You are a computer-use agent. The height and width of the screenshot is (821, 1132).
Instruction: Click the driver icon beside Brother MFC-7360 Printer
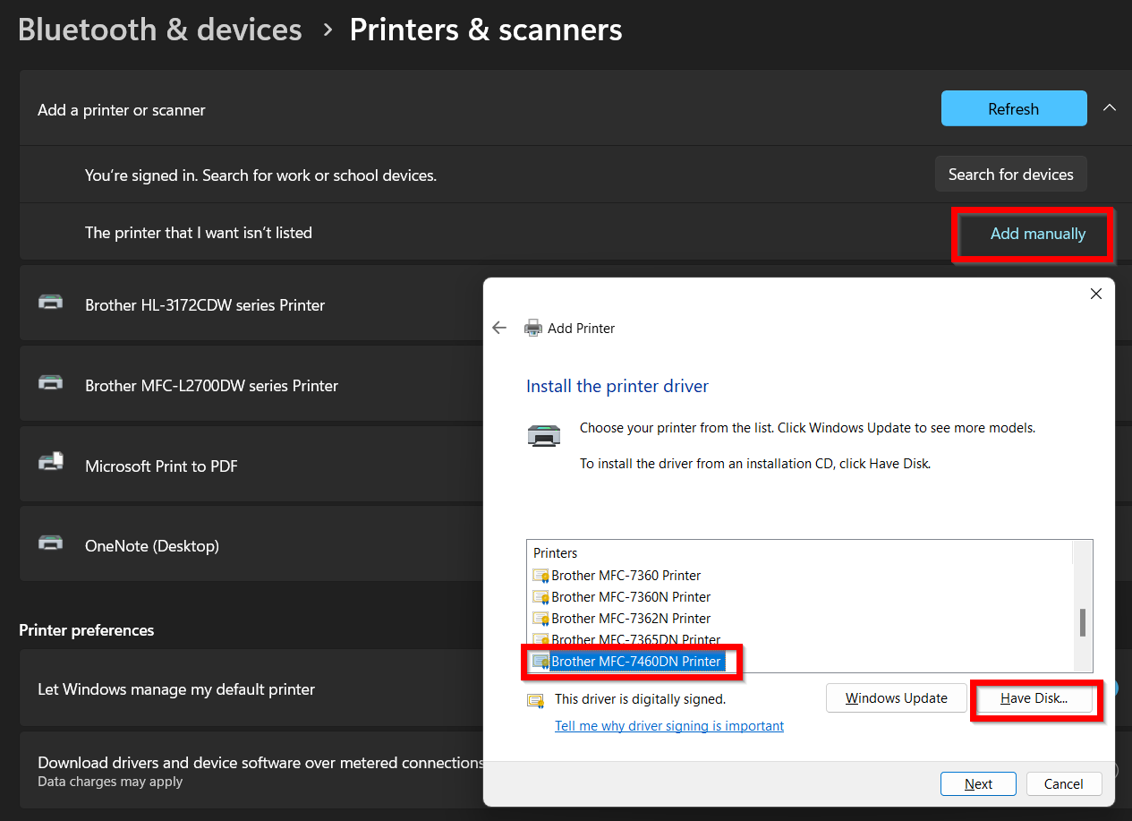(540, 576)
